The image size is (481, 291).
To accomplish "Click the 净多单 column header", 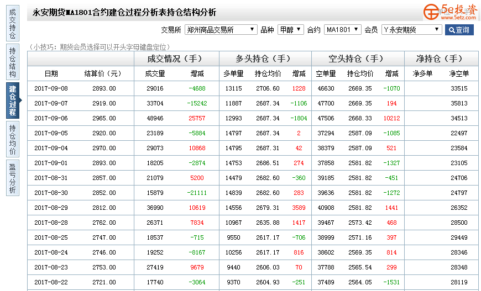I will coord(422,73).
